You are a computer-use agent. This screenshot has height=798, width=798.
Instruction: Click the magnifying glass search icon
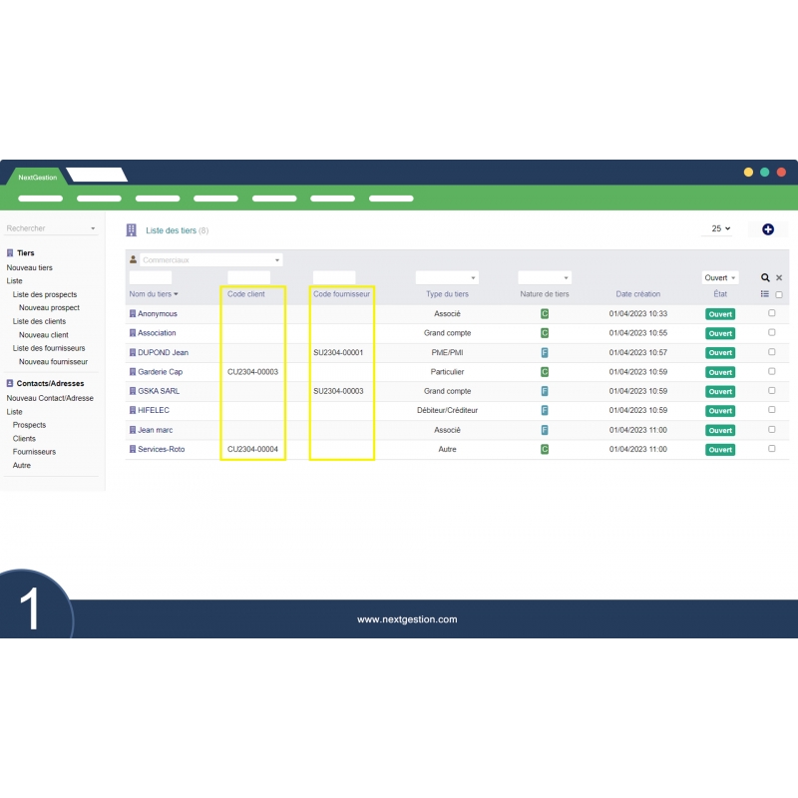pos(765,278)
